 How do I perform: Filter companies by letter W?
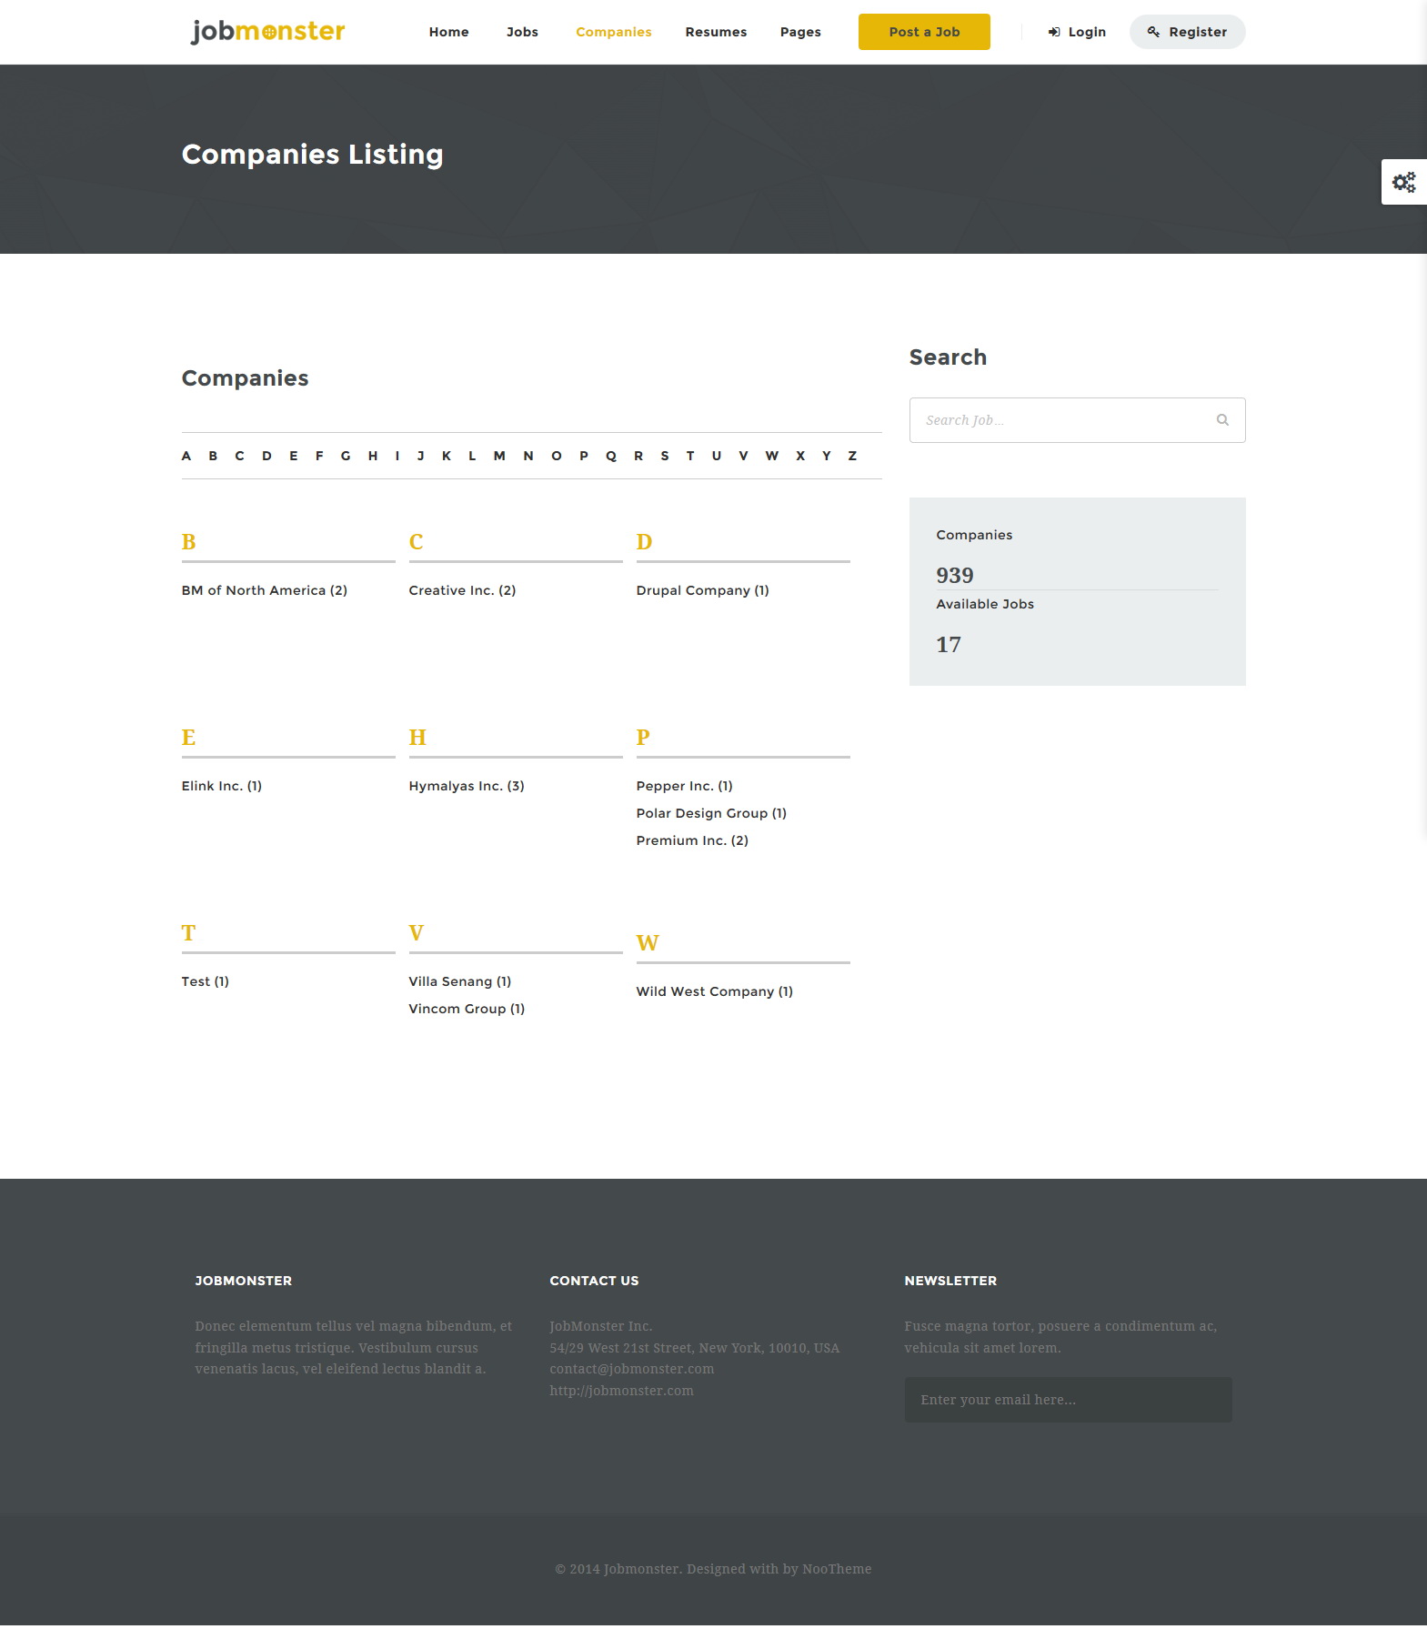coord(771,456)
